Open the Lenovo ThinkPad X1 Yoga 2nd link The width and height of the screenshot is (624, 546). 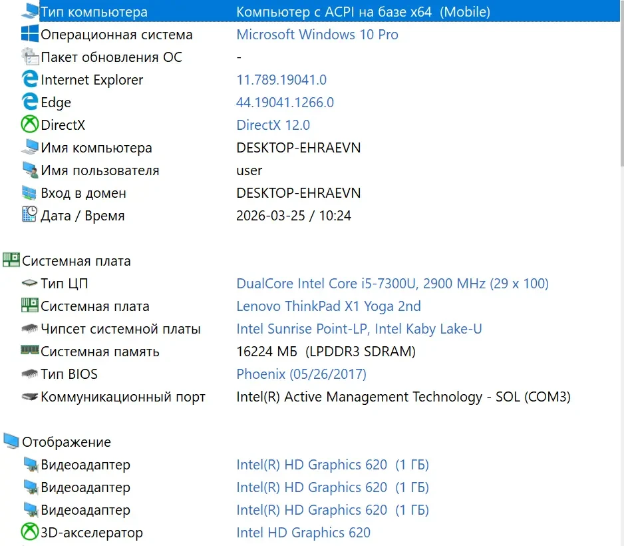[327, 306]
